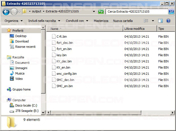Open the help question mark icon
Screen dimensions: 176x131
point(168,21)
